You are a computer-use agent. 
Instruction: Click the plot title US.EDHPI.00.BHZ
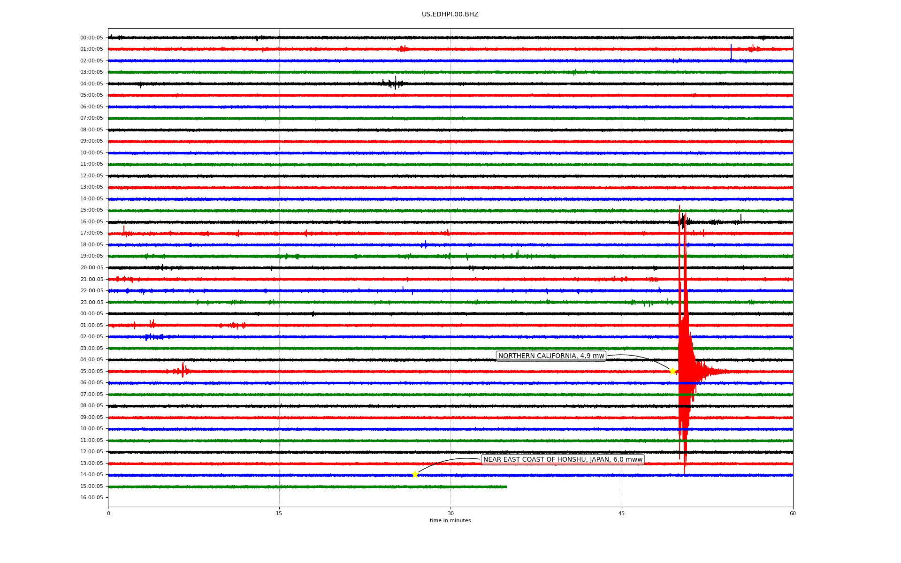(x=450, y=15)
